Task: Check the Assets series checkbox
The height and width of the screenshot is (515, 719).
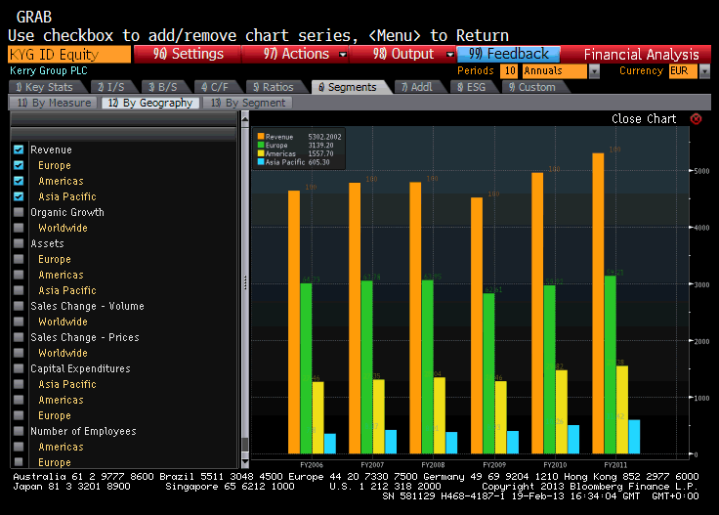Action: pyautogui.click(x=19, y=243)
